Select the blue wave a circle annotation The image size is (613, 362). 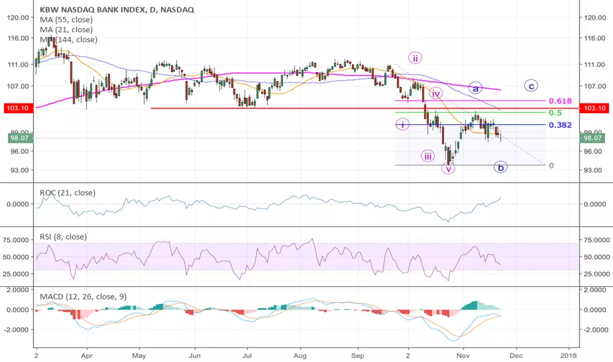(476, 88)
